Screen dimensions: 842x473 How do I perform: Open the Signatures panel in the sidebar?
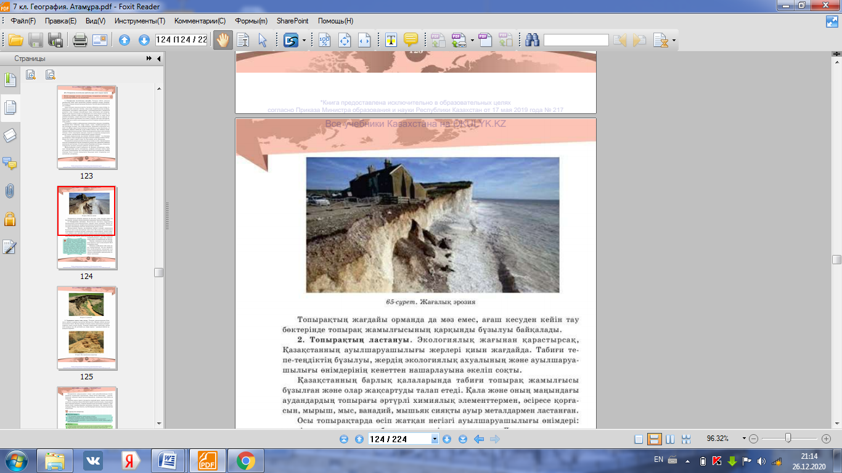click(10, 246)
